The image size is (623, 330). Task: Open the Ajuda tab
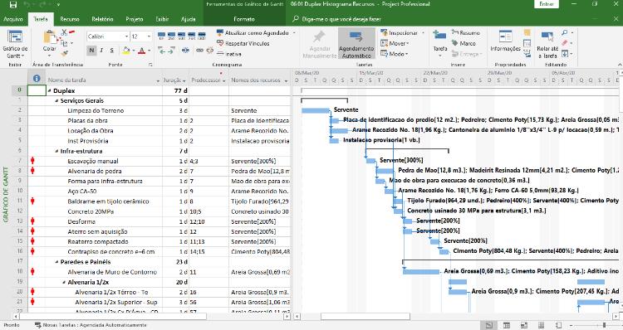point(188,19)
